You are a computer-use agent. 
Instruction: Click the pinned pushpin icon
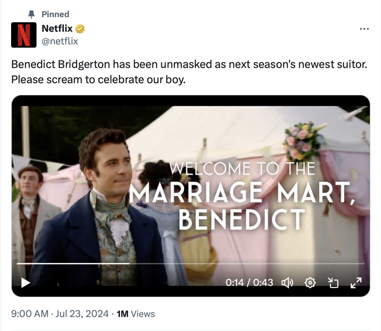[x=31, y=15]
